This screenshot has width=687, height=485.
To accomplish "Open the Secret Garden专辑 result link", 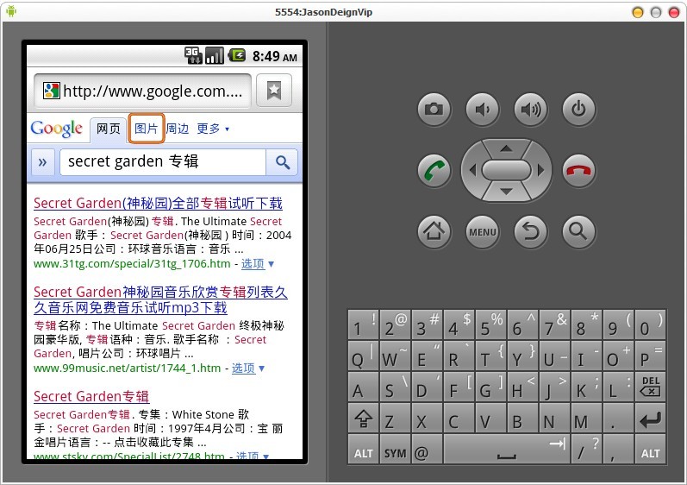I will (91, 396).
